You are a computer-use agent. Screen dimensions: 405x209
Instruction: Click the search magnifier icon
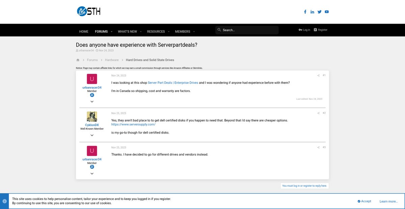click(219, 30)
